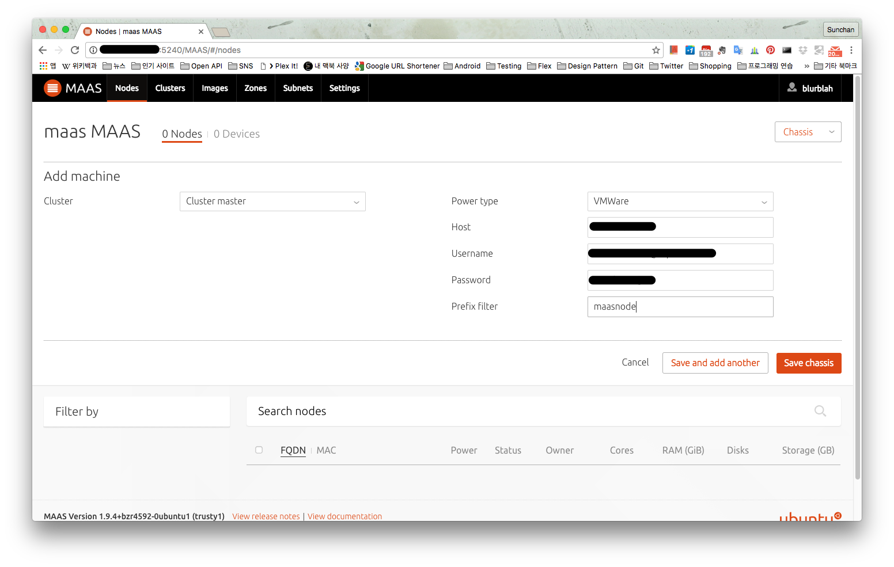Open View release notes link
The width and height of the screenshot is (894, 567).
(x=266, y=516)
